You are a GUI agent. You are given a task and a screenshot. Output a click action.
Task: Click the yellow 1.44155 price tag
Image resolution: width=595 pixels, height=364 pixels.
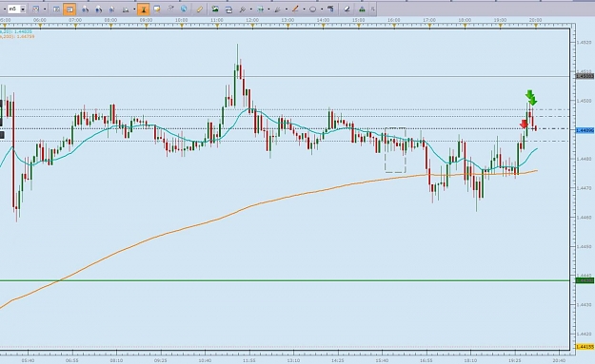(x=585, y=347)
